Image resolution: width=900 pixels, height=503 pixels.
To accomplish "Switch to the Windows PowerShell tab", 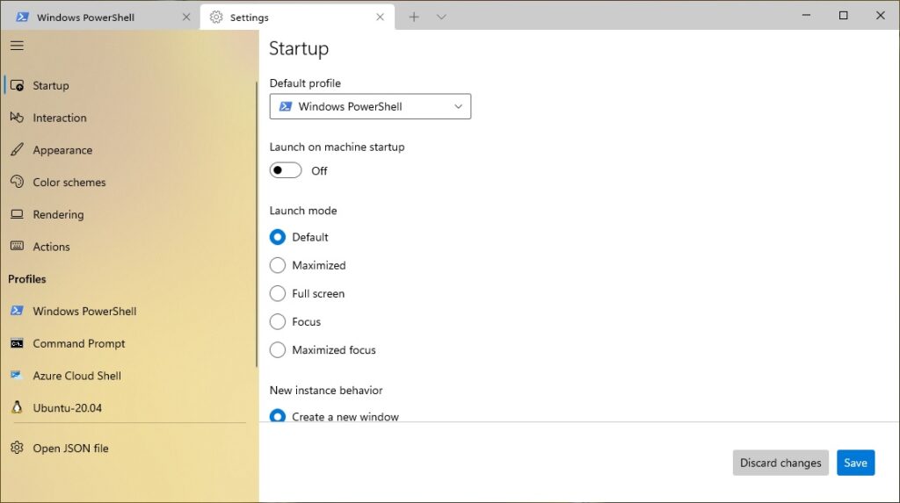I will 86,17.
